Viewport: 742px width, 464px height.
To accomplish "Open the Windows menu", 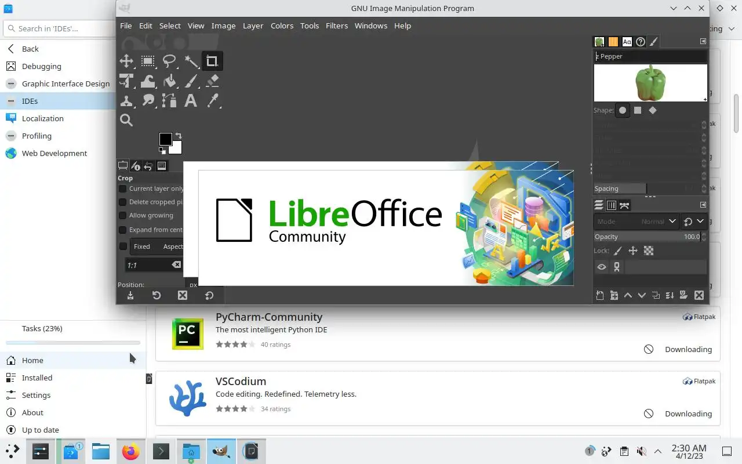I will (x=371, y=26).
